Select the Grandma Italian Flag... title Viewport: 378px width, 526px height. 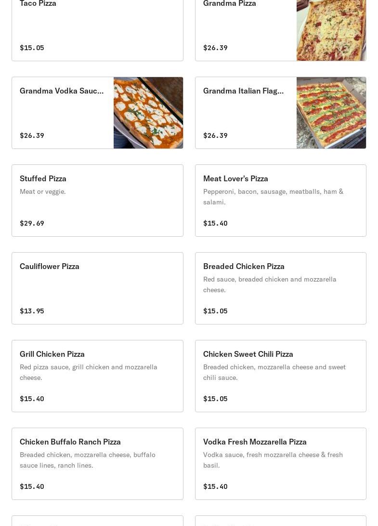coord(243,91)
